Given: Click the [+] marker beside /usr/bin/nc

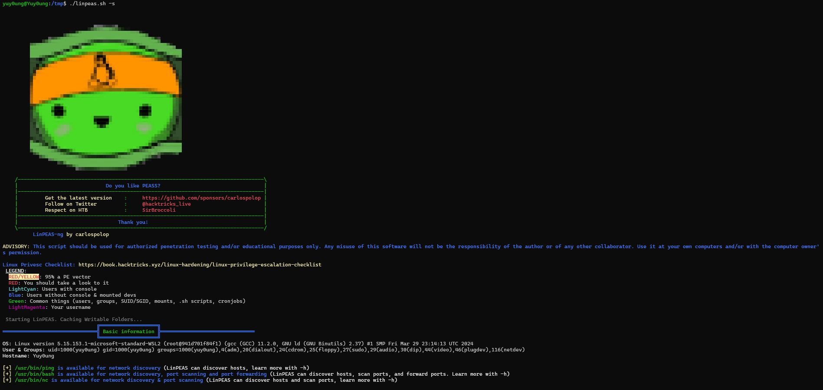Looking at the screenshot, I should (x=7, y=380).
